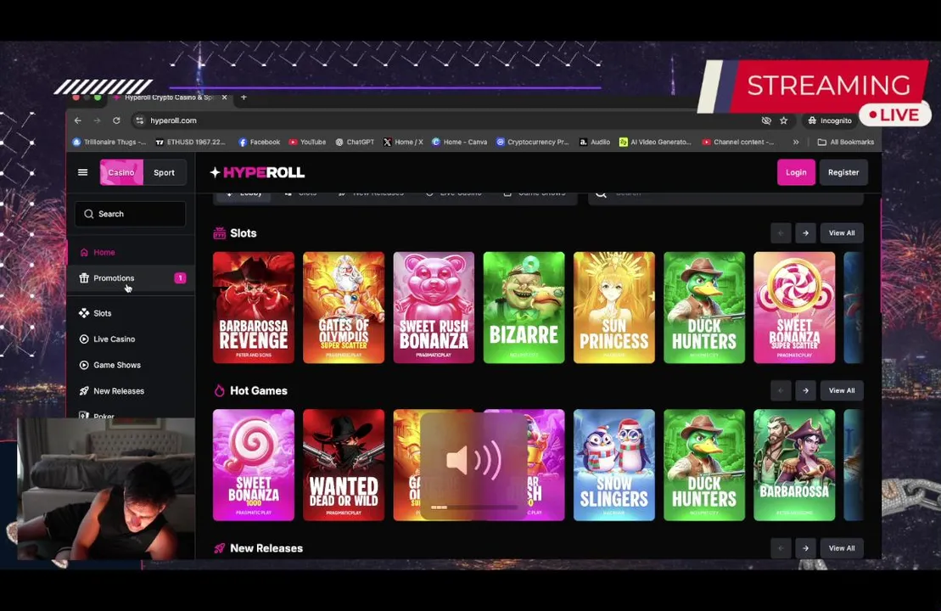Screen dimensions: 941x611
Task: Open Sweet Bonanza 1000 game
Action: point(254,465)
